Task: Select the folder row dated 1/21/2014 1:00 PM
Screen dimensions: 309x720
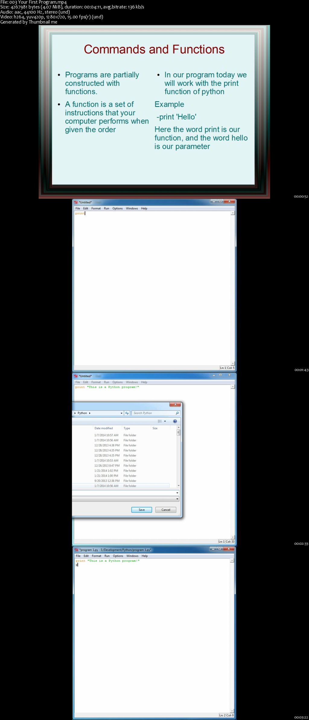Action: coord(121,476)
